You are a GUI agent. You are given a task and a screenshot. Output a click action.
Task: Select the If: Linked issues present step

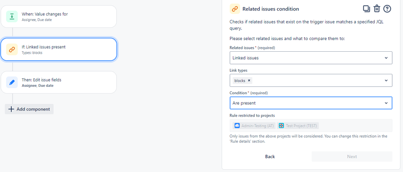59,50
